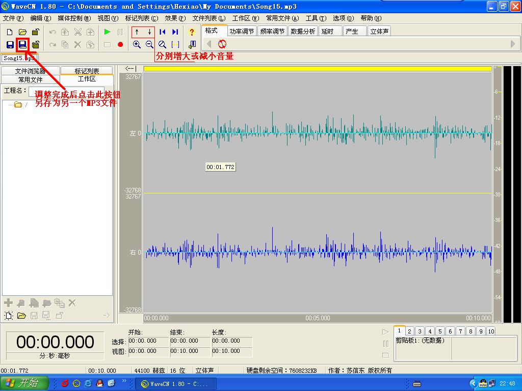Open the 工具(T) menu

tap(316, 18)
